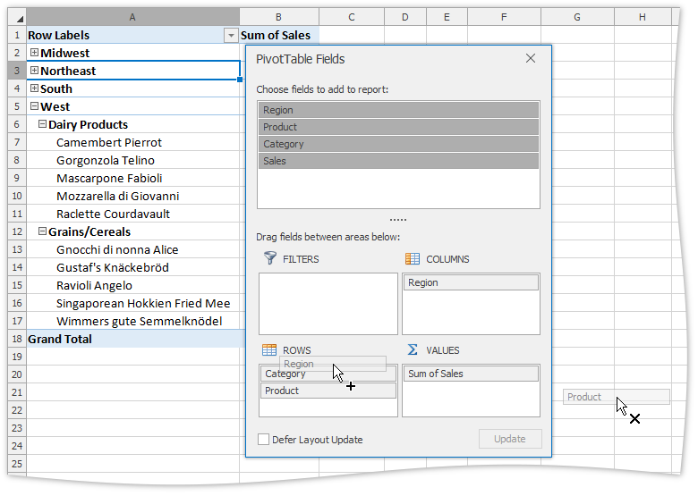Collapse the Dairy Products category
Screen dimensions: 698x496
pos(42,124)
